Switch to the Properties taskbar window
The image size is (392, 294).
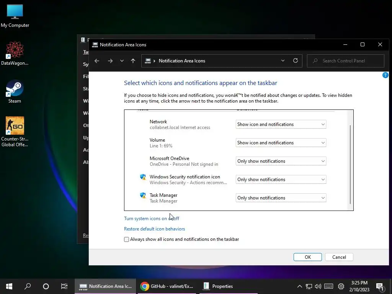click(x=229, y=286)
